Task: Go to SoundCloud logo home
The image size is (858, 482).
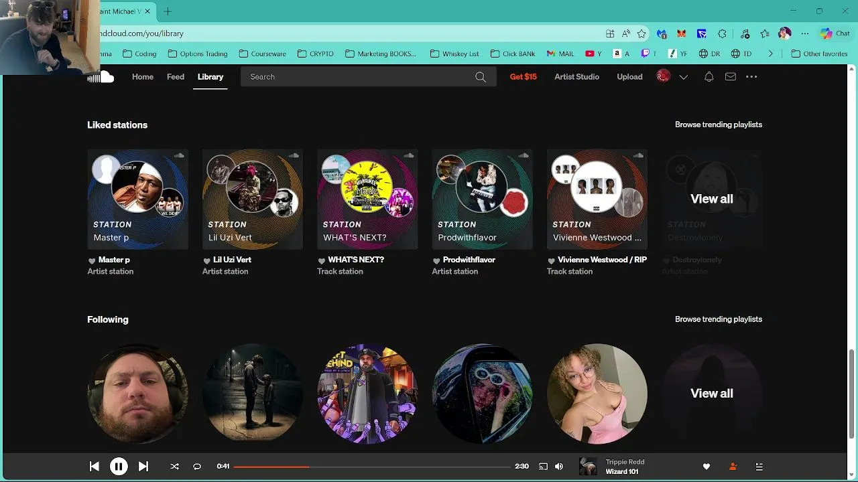Action: pos(102,77)
